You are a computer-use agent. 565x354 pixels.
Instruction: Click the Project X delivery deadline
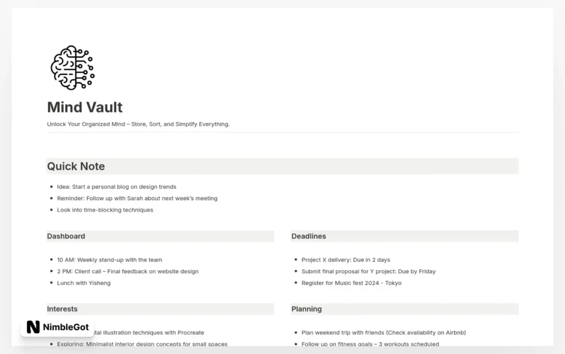coord(345,260)
